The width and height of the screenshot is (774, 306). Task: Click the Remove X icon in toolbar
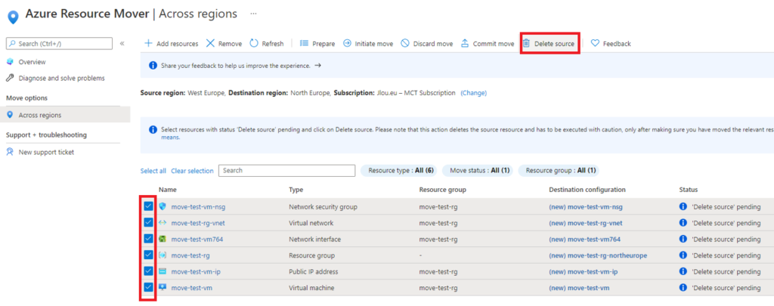(x=210, y=43)
